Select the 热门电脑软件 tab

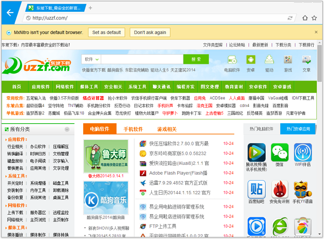tap(261, 129)
